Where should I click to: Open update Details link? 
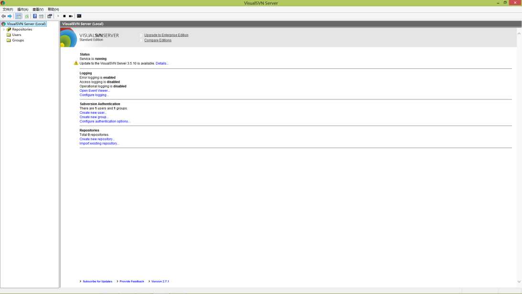click(x=162, y=63)
